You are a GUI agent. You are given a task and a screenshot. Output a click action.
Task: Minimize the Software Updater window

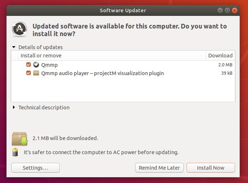(220, 10)
